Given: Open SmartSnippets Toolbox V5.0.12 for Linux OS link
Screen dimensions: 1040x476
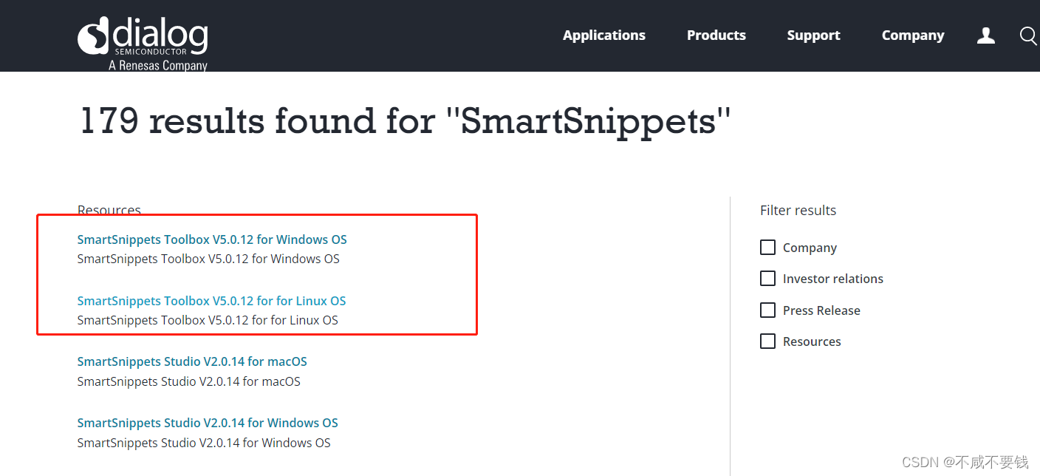Looking at the screenshot, I should 211,301.
